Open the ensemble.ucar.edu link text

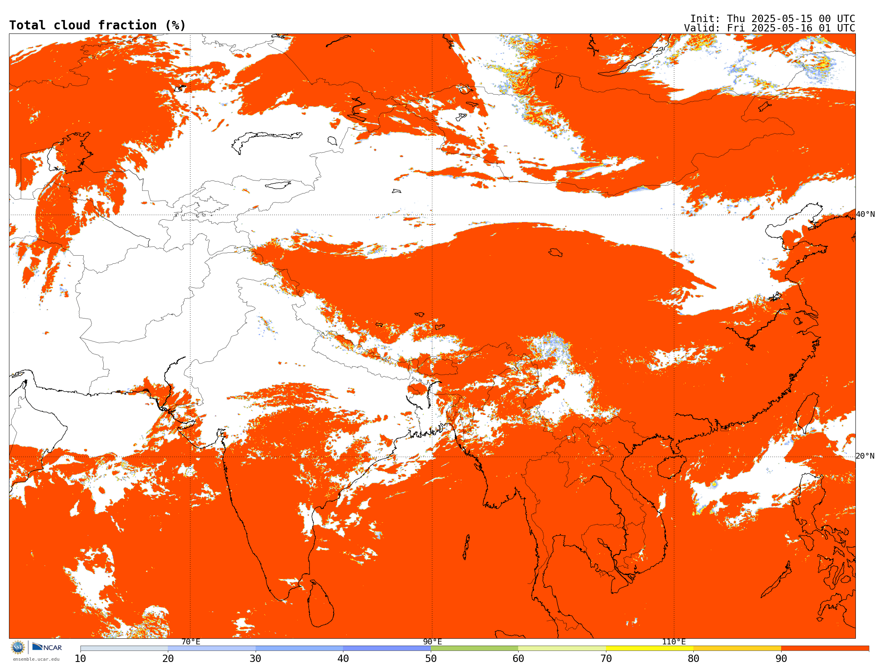[36, 659]
